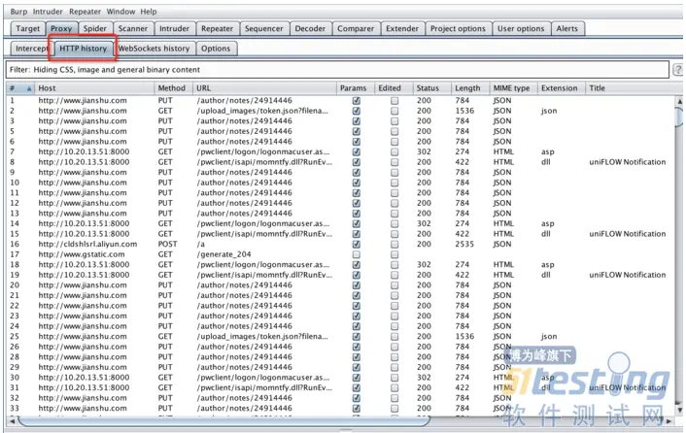This screenshot has height=433, width=686.
Task: Toggle Params checkbox in row 8
Action: point(357,162)
